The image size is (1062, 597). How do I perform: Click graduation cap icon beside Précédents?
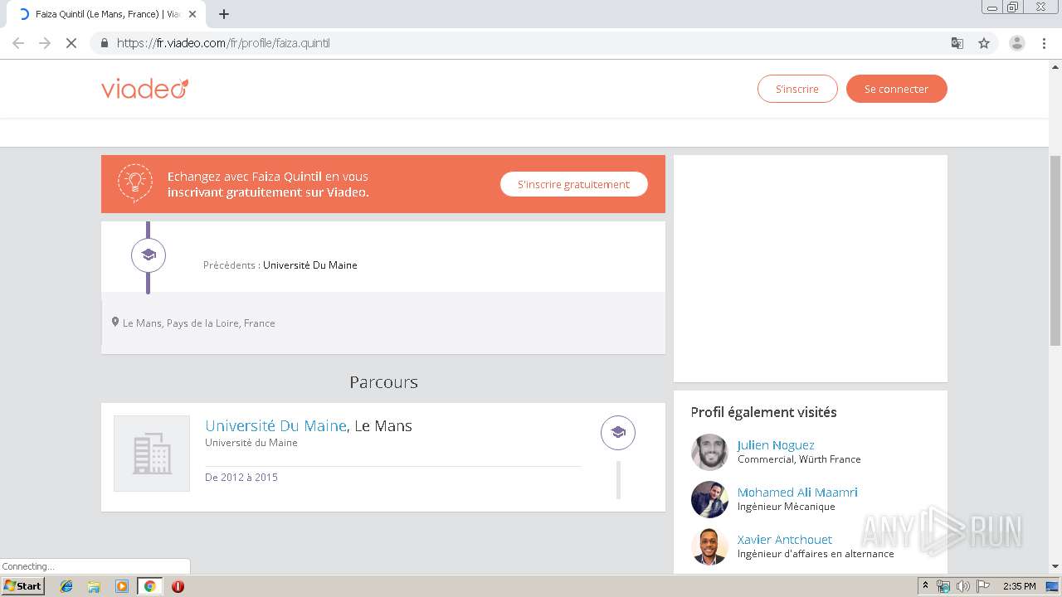[149, 255]
